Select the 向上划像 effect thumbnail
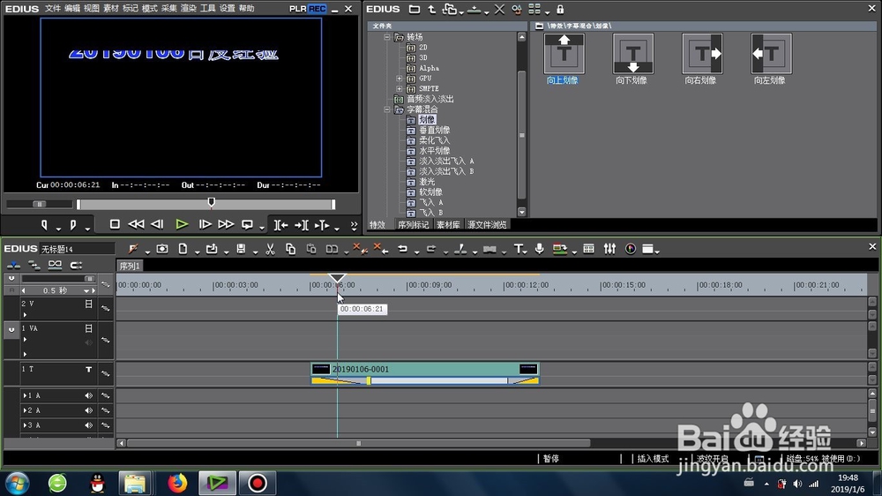This screenshot has height=496, width=882. pyautogui.click(x=564, y=54)
